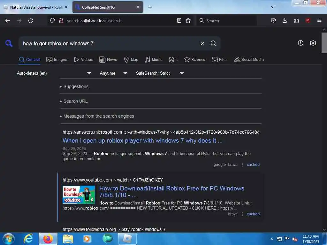Clear the search query with X
Image resolution: width=327 pixels, height=245 pixels.
tap(202, 43)
